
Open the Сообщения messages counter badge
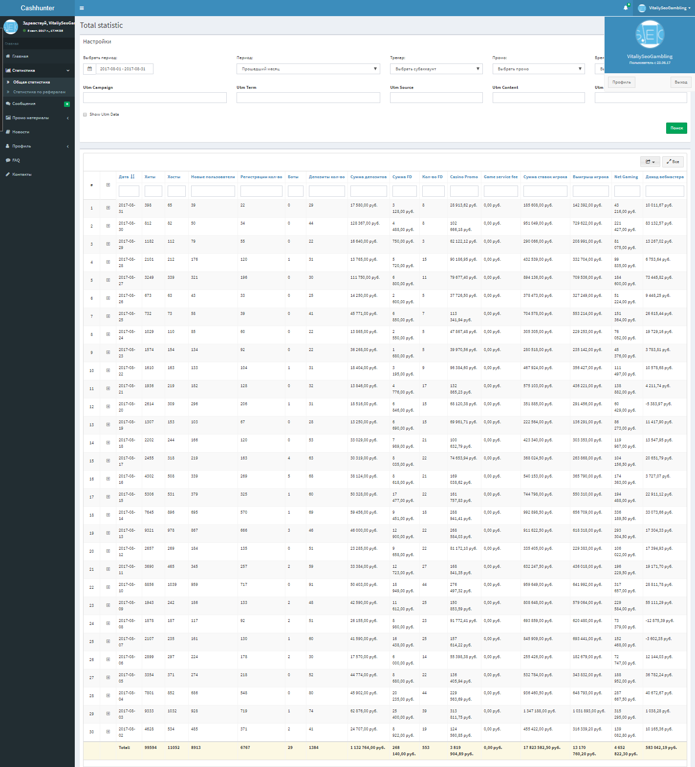(67, 104)
